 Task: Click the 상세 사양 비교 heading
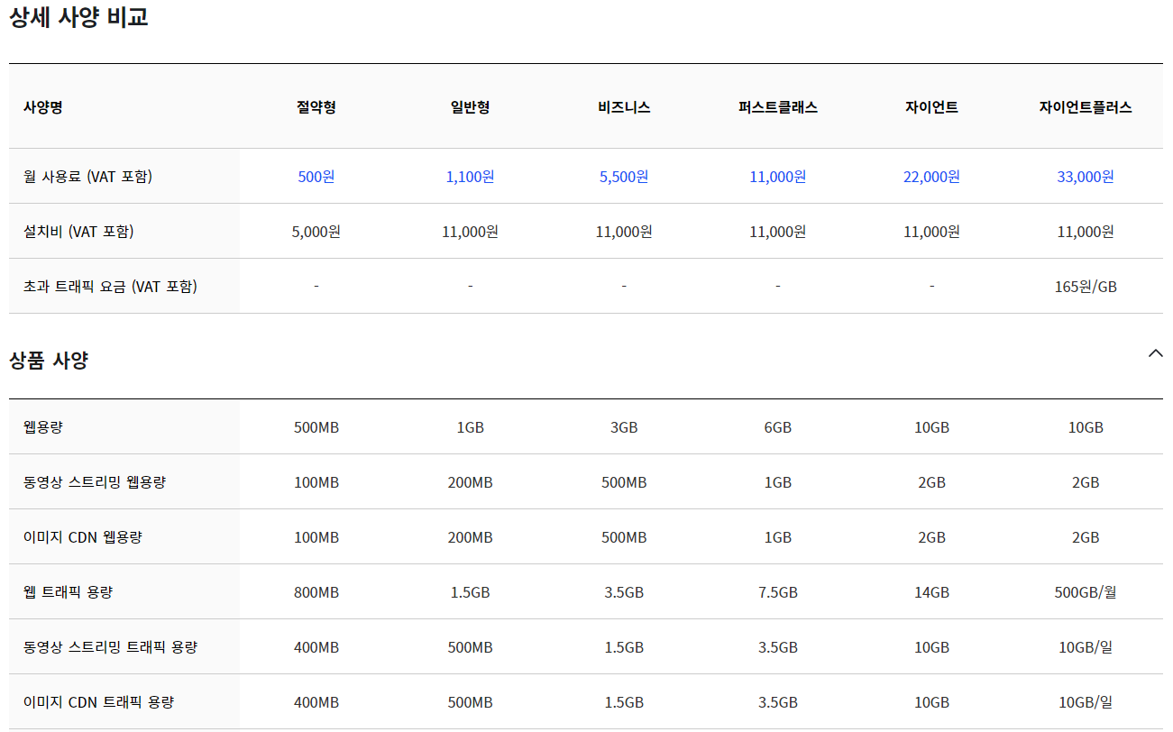(x=78, y=17)
